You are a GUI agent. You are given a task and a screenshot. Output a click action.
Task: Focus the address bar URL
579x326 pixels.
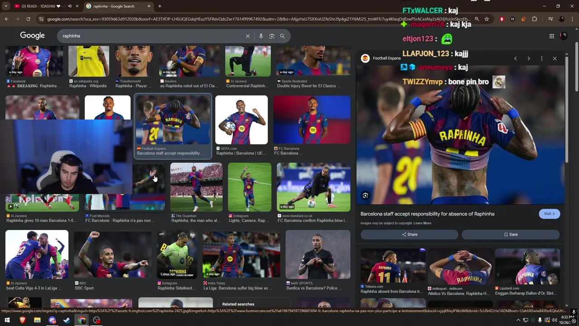click(258, 19)
